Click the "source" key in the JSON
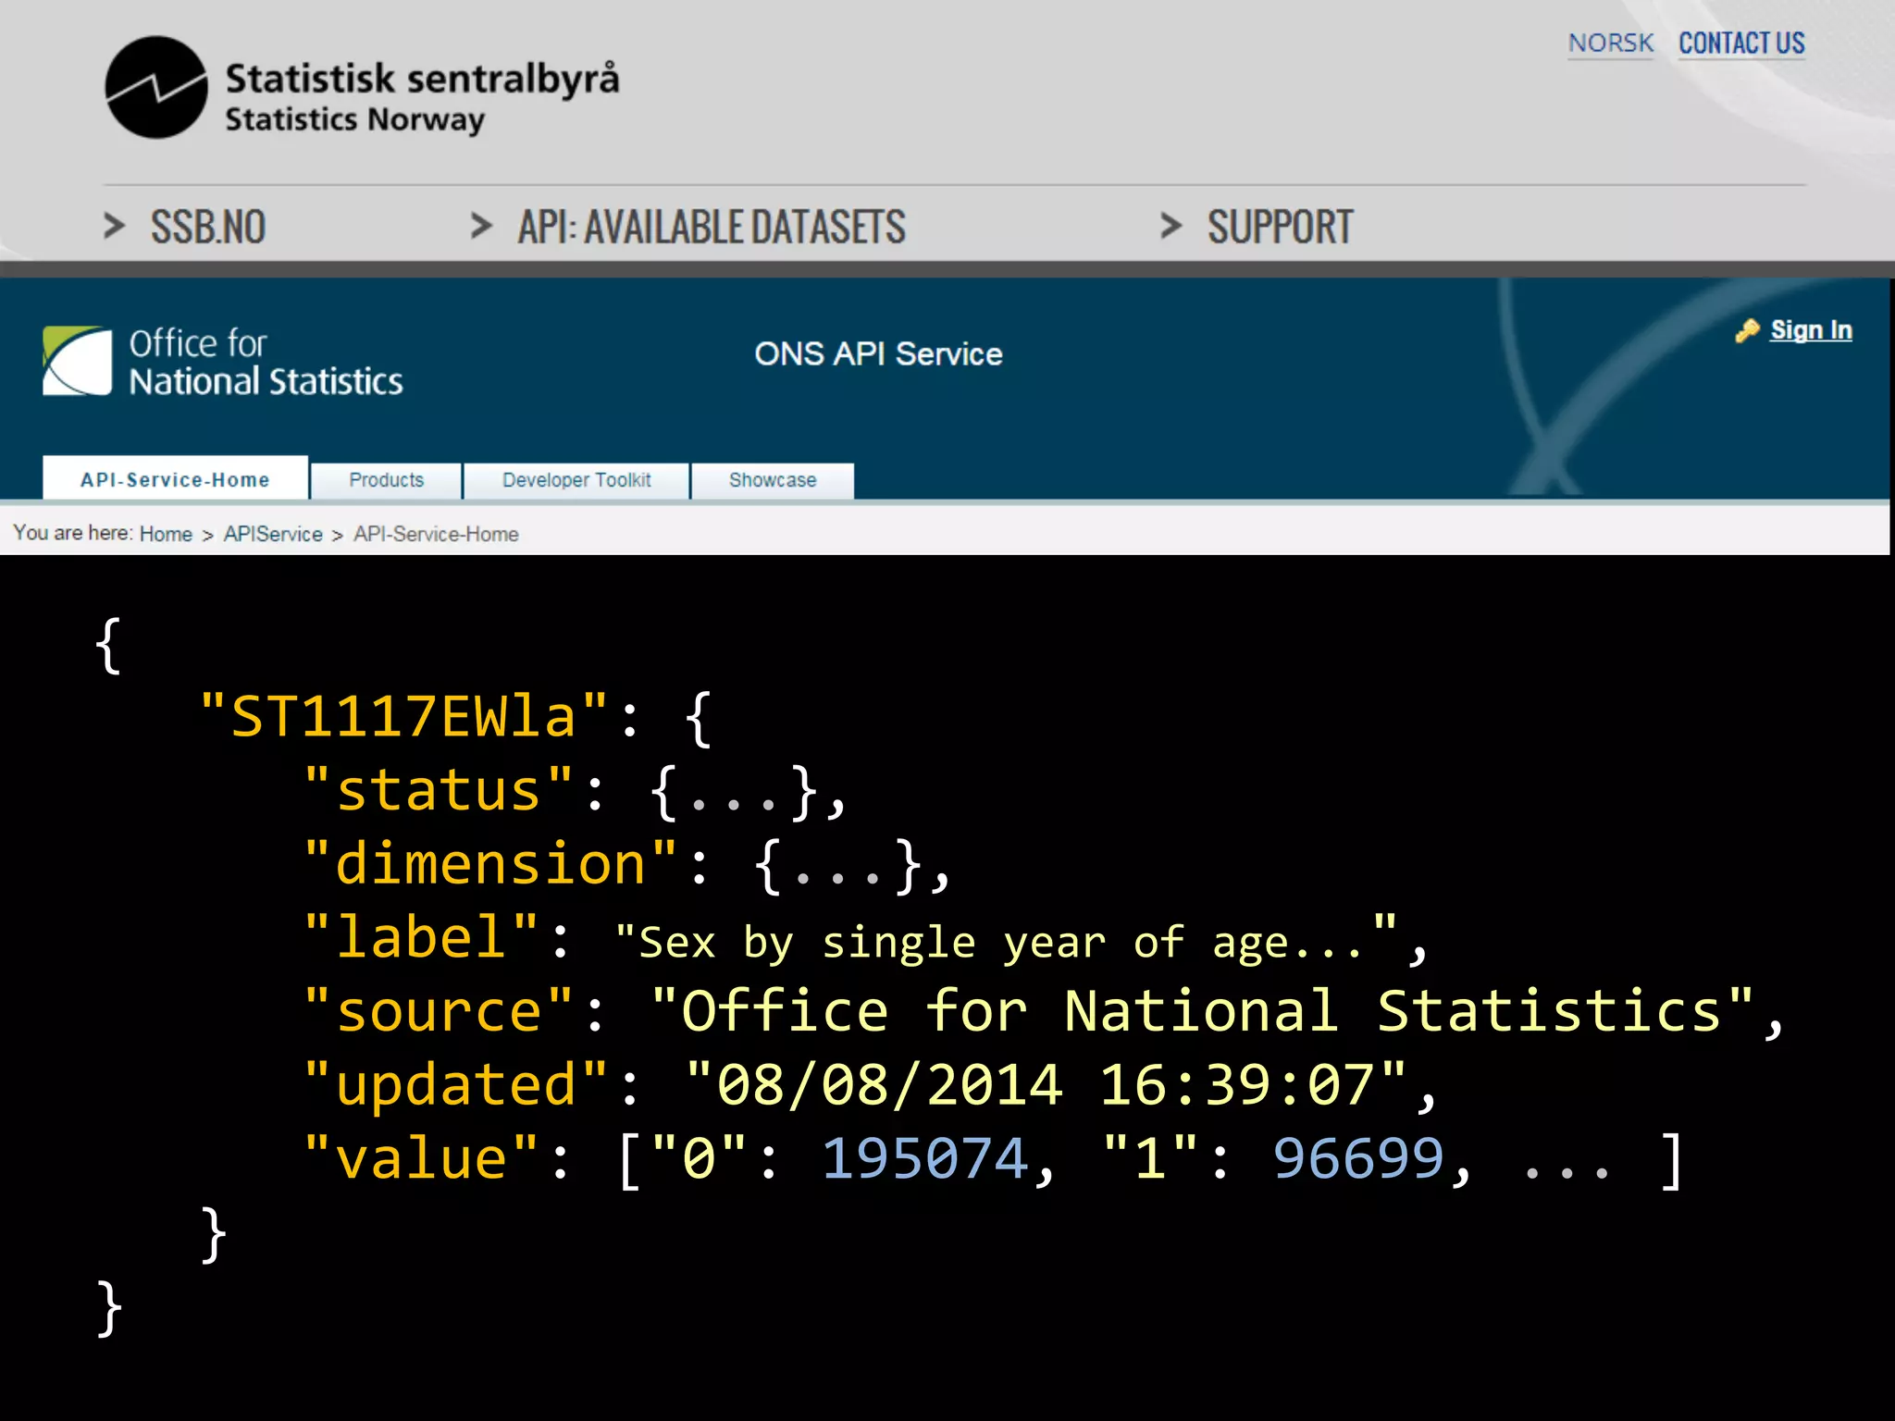 (x=438, y=1010)
